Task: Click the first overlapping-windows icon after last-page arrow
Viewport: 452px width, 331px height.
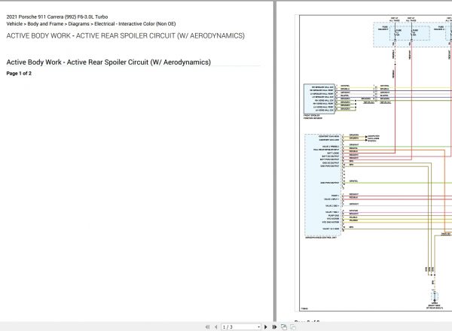Action: click(x=284, y=327)
